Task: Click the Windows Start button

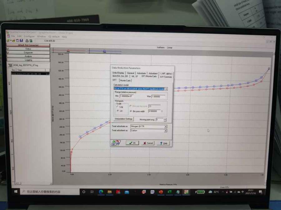Action: (16, 191)
